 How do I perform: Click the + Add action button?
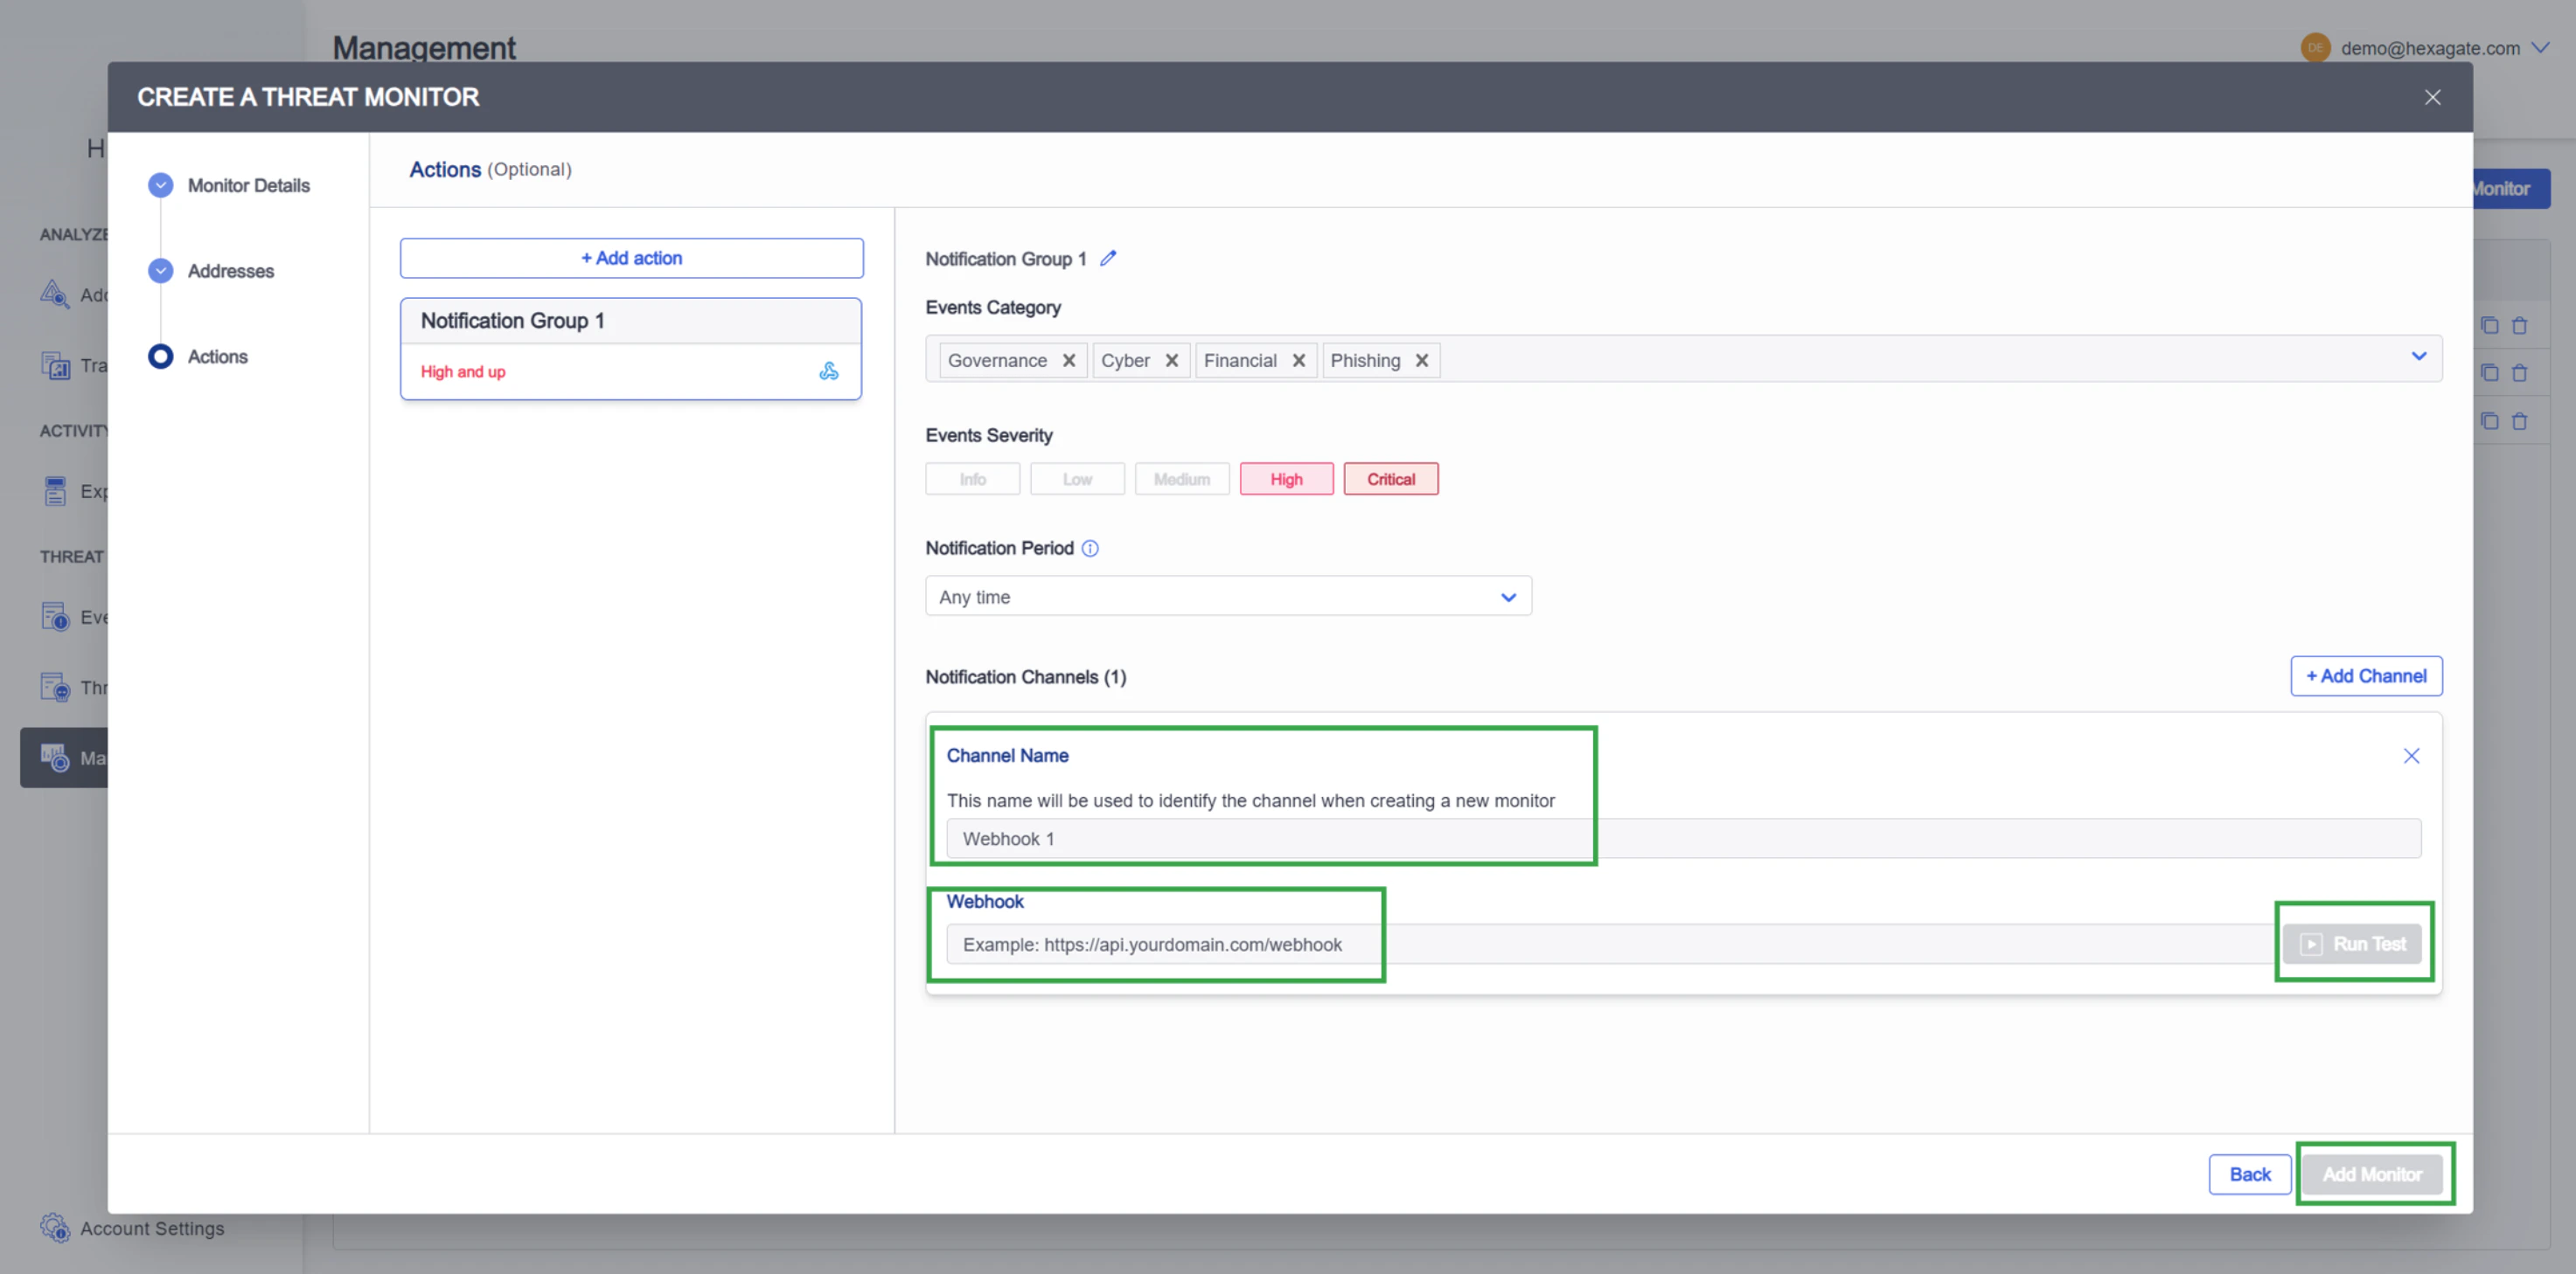[631, 259]
